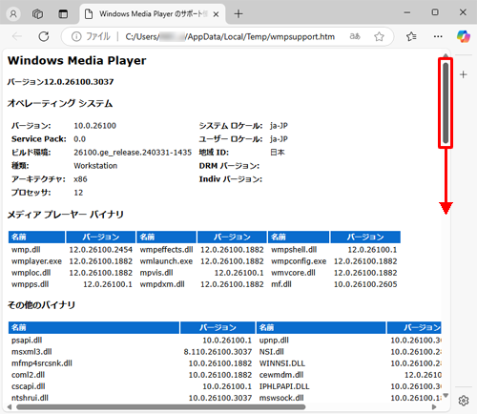Click the wmvcore.dll cell
Screen dimensions: 477x414
pyautogui.click(x=293, y=273)
